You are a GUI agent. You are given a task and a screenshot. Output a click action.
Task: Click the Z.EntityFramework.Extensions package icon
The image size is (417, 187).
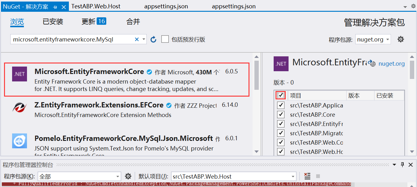(x=20, y=107)
